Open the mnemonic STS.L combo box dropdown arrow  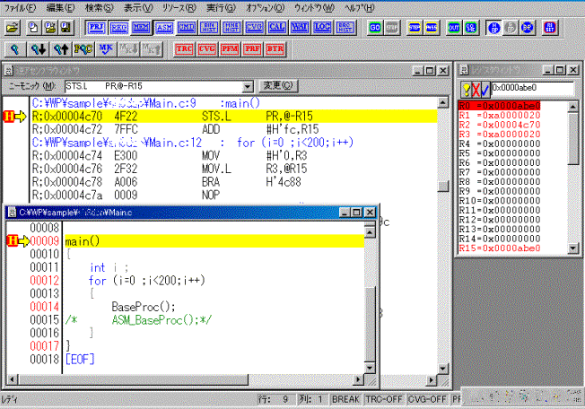coord(248,87)
